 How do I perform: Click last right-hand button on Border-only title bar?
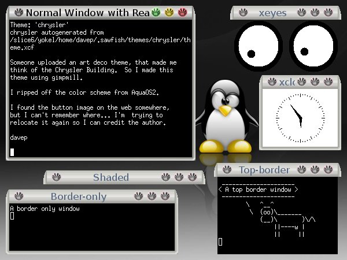click(x=165, y=196)
